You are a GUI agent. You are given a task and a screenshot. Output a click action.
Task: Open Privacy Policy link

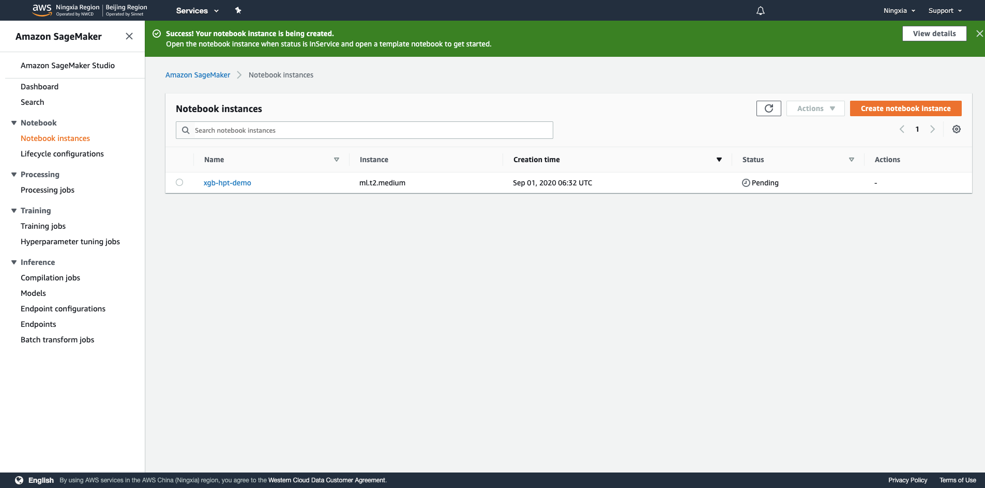pos(908,480)
